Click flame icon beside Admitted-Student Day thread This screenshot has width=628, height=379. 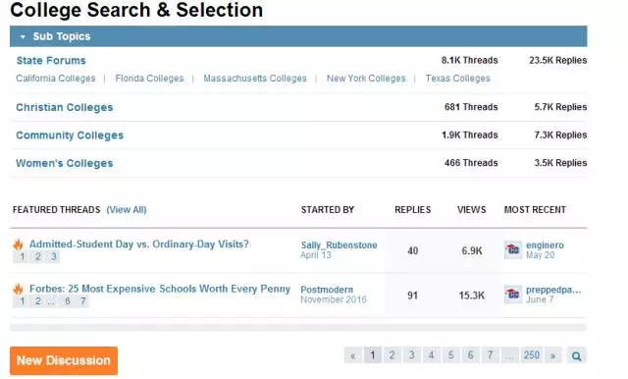pyautogui.click(x=18, y=244)
